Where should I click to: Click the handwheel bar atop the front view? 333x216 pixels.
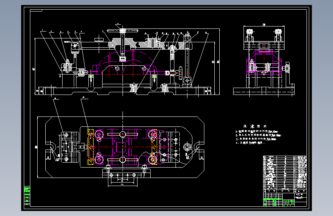coord(123,31)
